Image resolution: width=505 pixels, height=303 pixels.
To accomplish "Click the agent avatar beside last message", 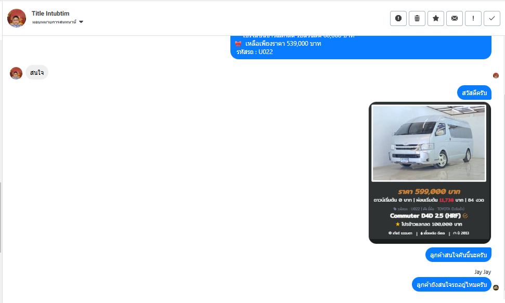I will [496, 287].
